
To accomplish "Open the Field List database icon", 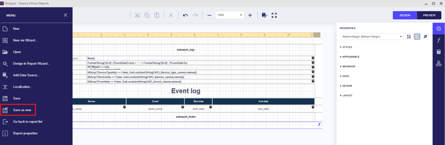I will 439,52.
